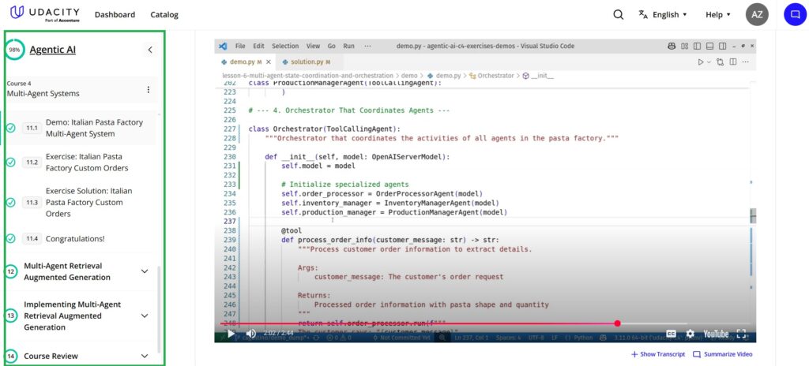Viewport: 809px width, 366px height.
Task: Click the __init__ breadcrumb in VS Code
Action: (538, 76)
